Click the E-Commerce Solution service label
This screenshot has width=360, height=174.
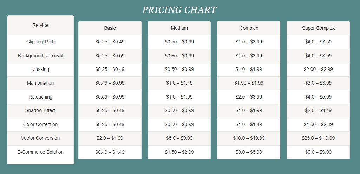point(40,152)
